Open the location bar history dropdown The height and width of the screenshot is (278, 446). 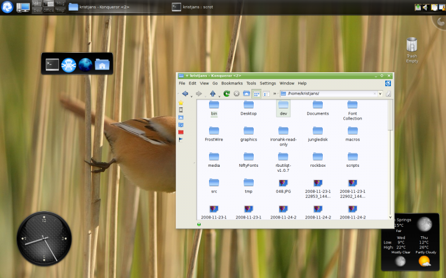[x=380, y=93]
